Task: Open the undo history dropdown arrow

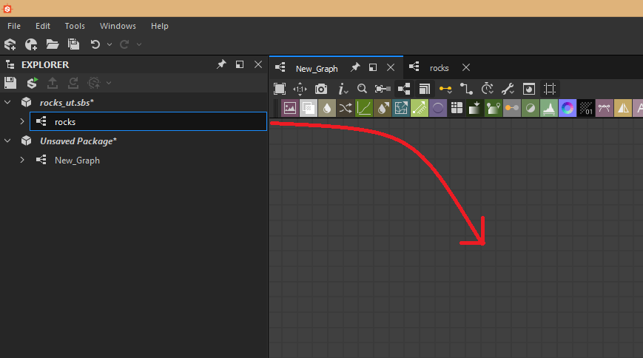Action: click(x=110, y=44)
